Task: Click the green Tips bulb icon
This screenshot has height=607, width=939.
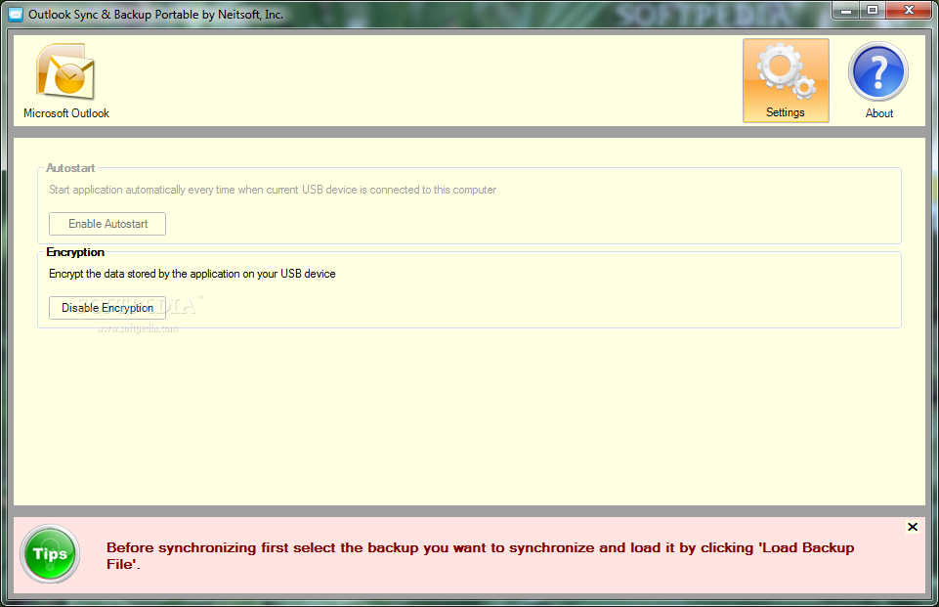Action: click(x=50, y=554)
